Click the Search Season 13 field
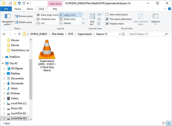Image resolution: width=172 pixels, height=126 pixels. [148, 34]
